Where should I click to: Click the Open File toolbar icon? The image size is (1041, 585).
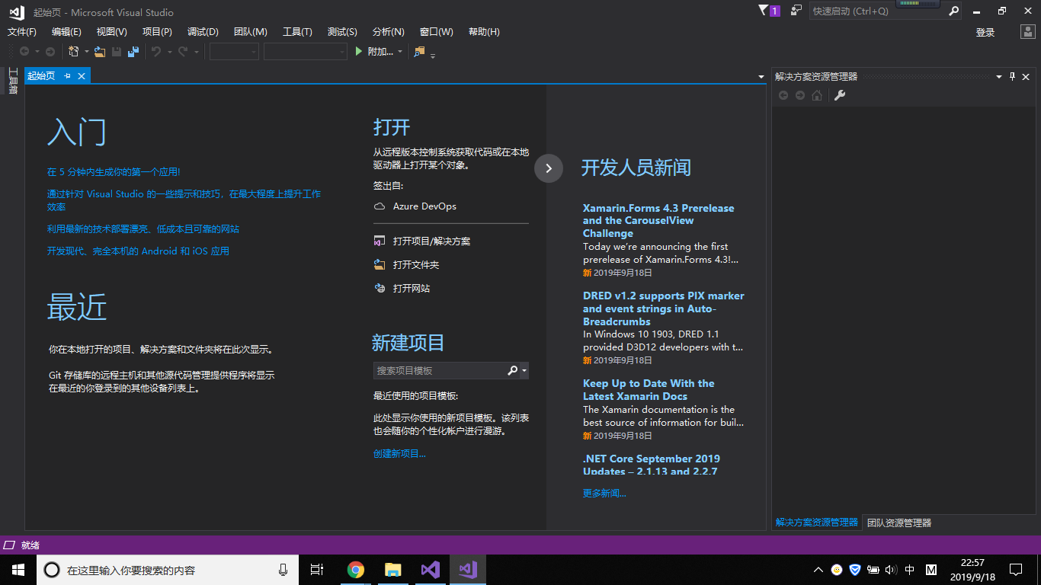pos(100,52)
